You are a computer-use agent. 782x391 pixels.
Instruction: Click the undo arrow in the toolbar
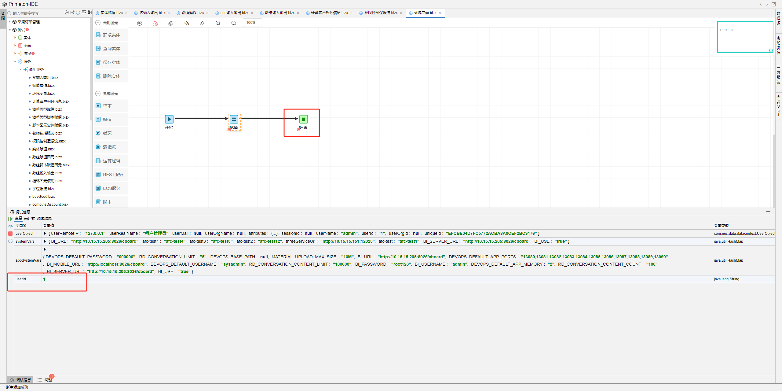[x=187, y=23]
